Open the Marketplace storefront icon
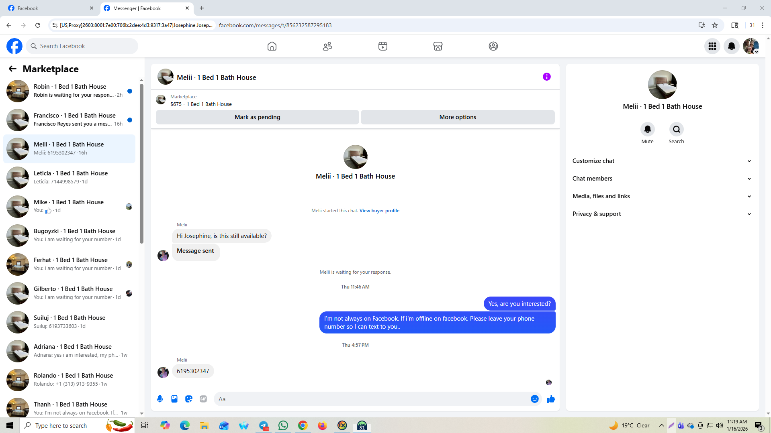The width and height of the screenshot is (771, 433). pos(438,46)
